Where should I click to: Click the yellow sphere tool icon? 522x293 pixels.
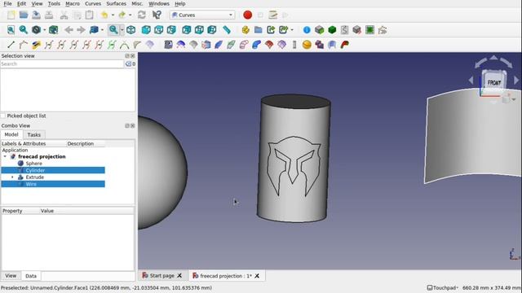click(307, 45)
